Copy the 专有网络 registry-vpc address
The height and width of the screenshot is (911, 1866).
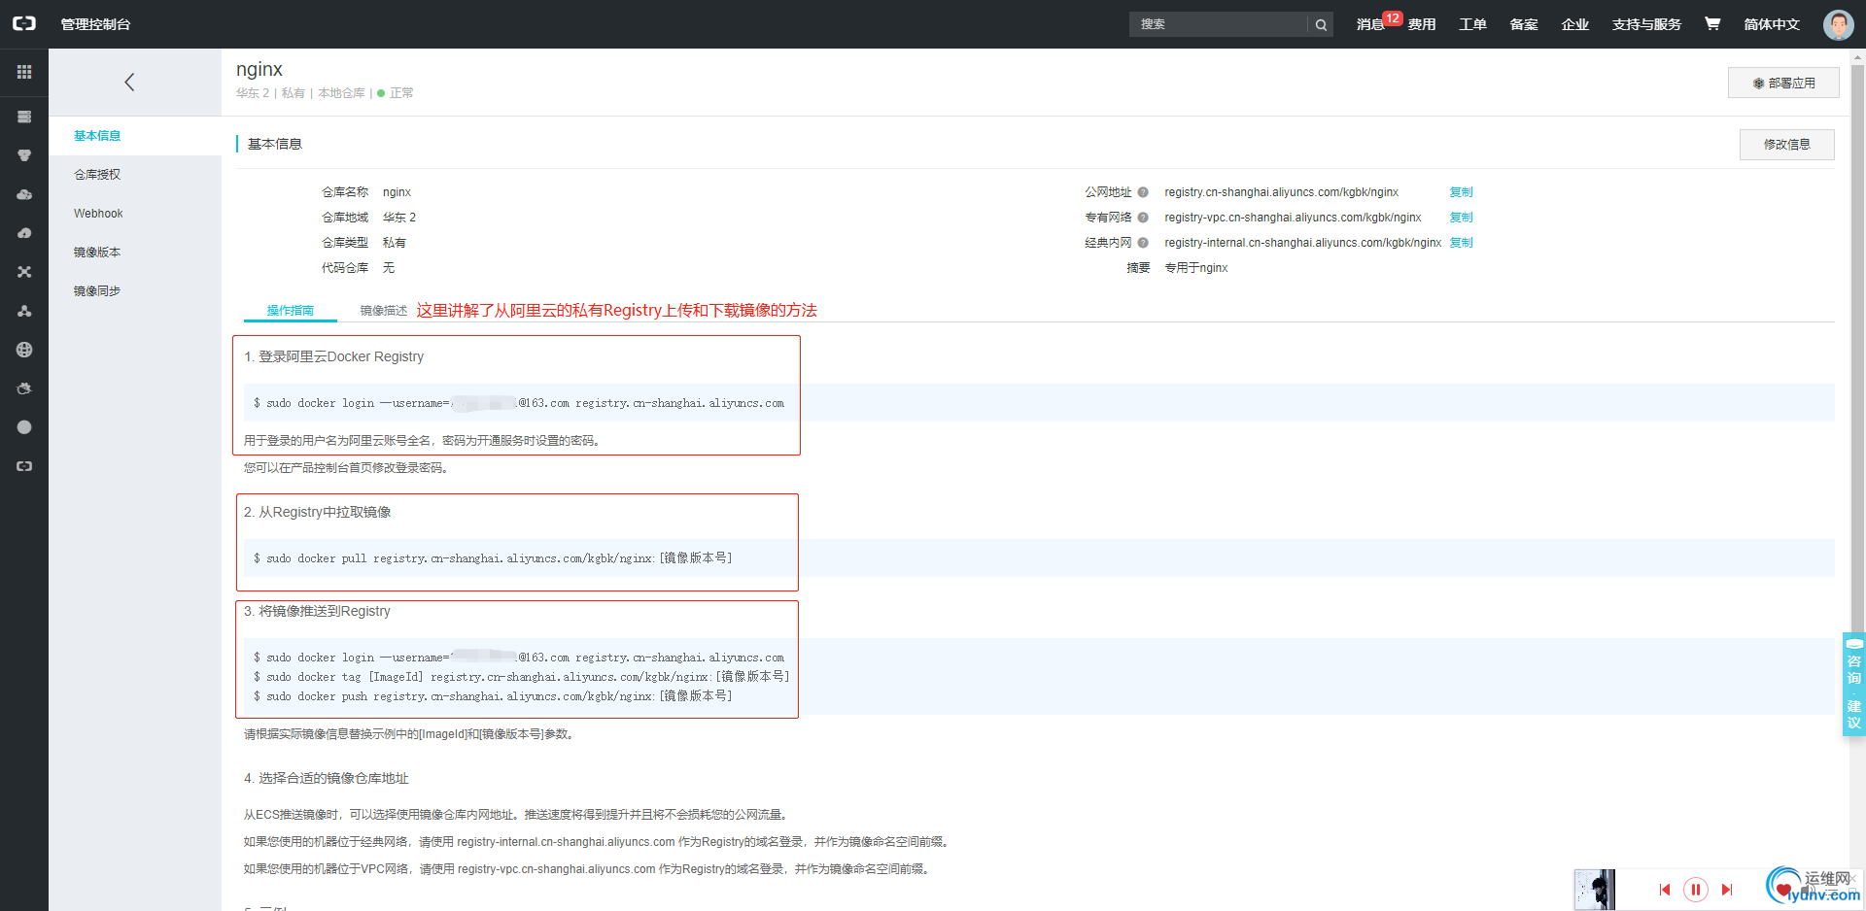click(1461, 218)
